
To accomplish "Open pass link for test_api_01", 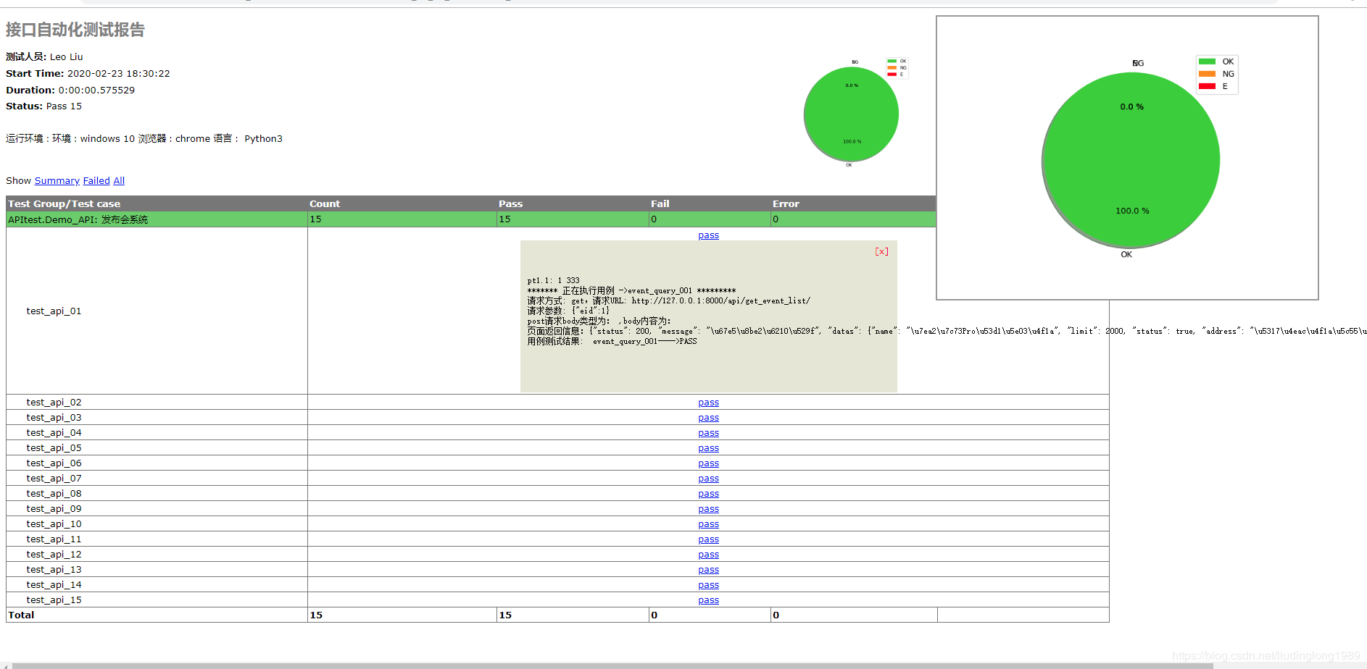I will coord(708,235).
